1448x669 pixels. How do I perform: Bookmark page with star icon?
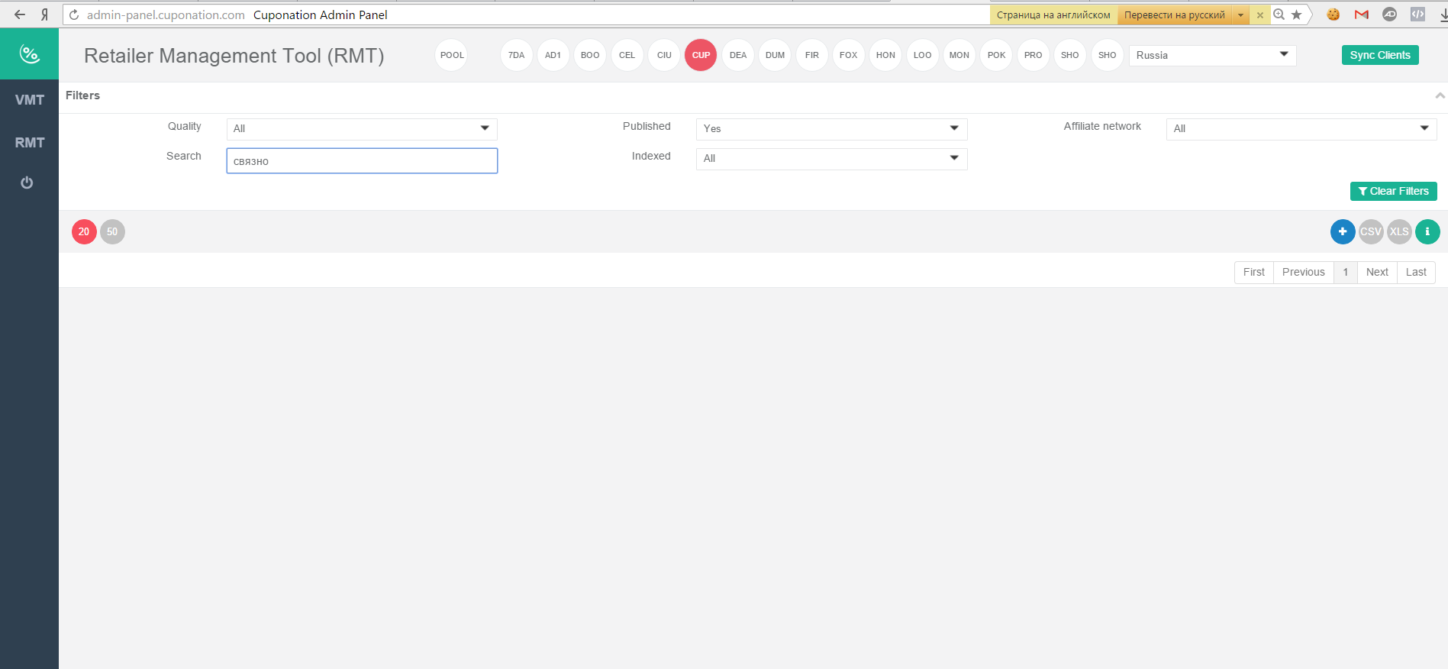coord(1296,15)
